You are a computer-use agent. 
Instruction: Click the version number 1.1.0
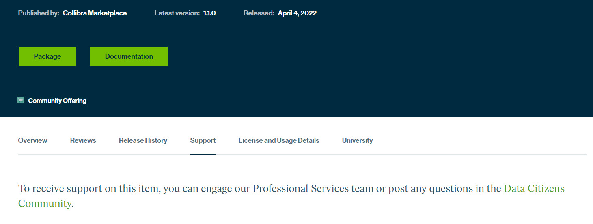point(209,13)
